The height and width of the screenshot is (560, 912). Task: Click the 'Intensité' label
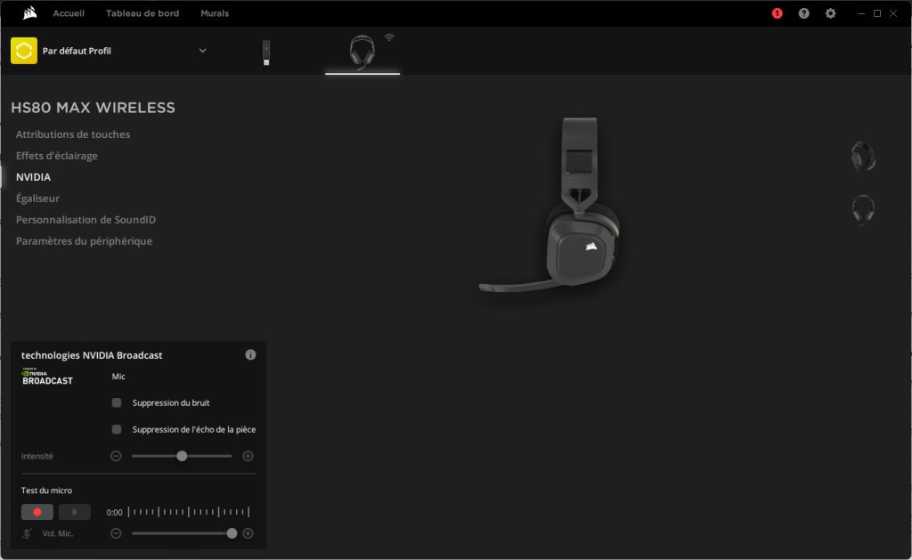37,456
